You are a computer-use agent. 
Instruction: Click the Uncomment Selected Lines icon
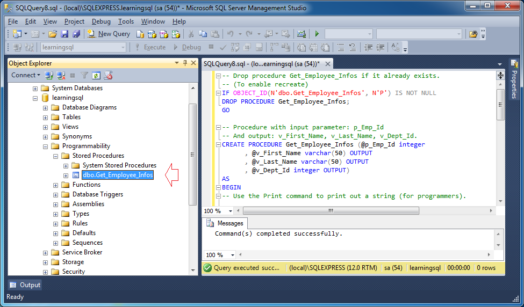(352, 47)
